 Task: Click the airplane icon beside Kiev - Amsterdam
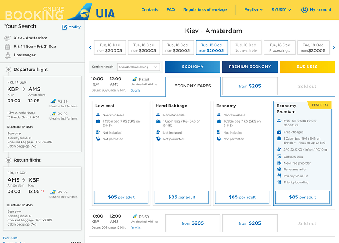pos(7,38)
